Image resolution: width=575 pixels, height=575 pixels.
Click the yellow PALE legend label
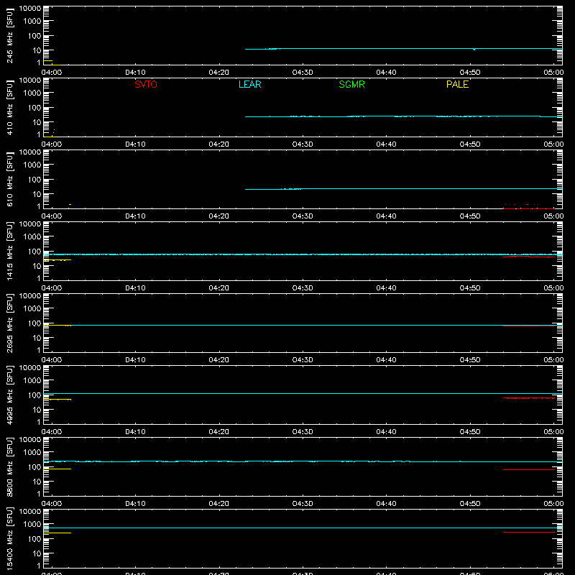tap(457, 84)
